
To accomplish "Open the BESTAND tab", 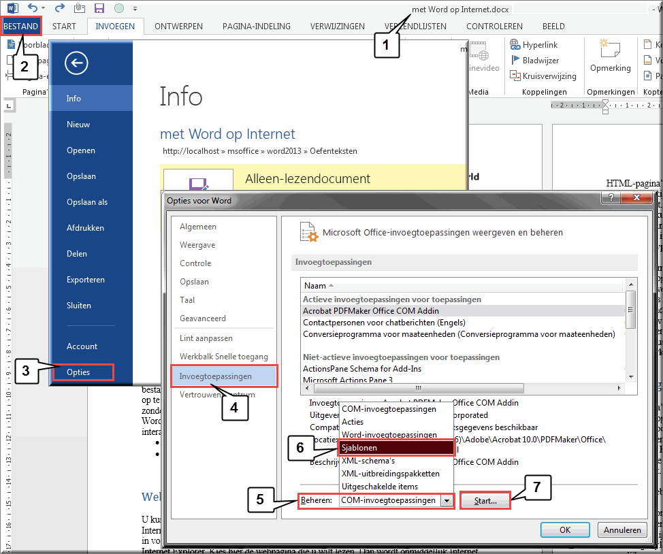I will (x=20, y=27).
